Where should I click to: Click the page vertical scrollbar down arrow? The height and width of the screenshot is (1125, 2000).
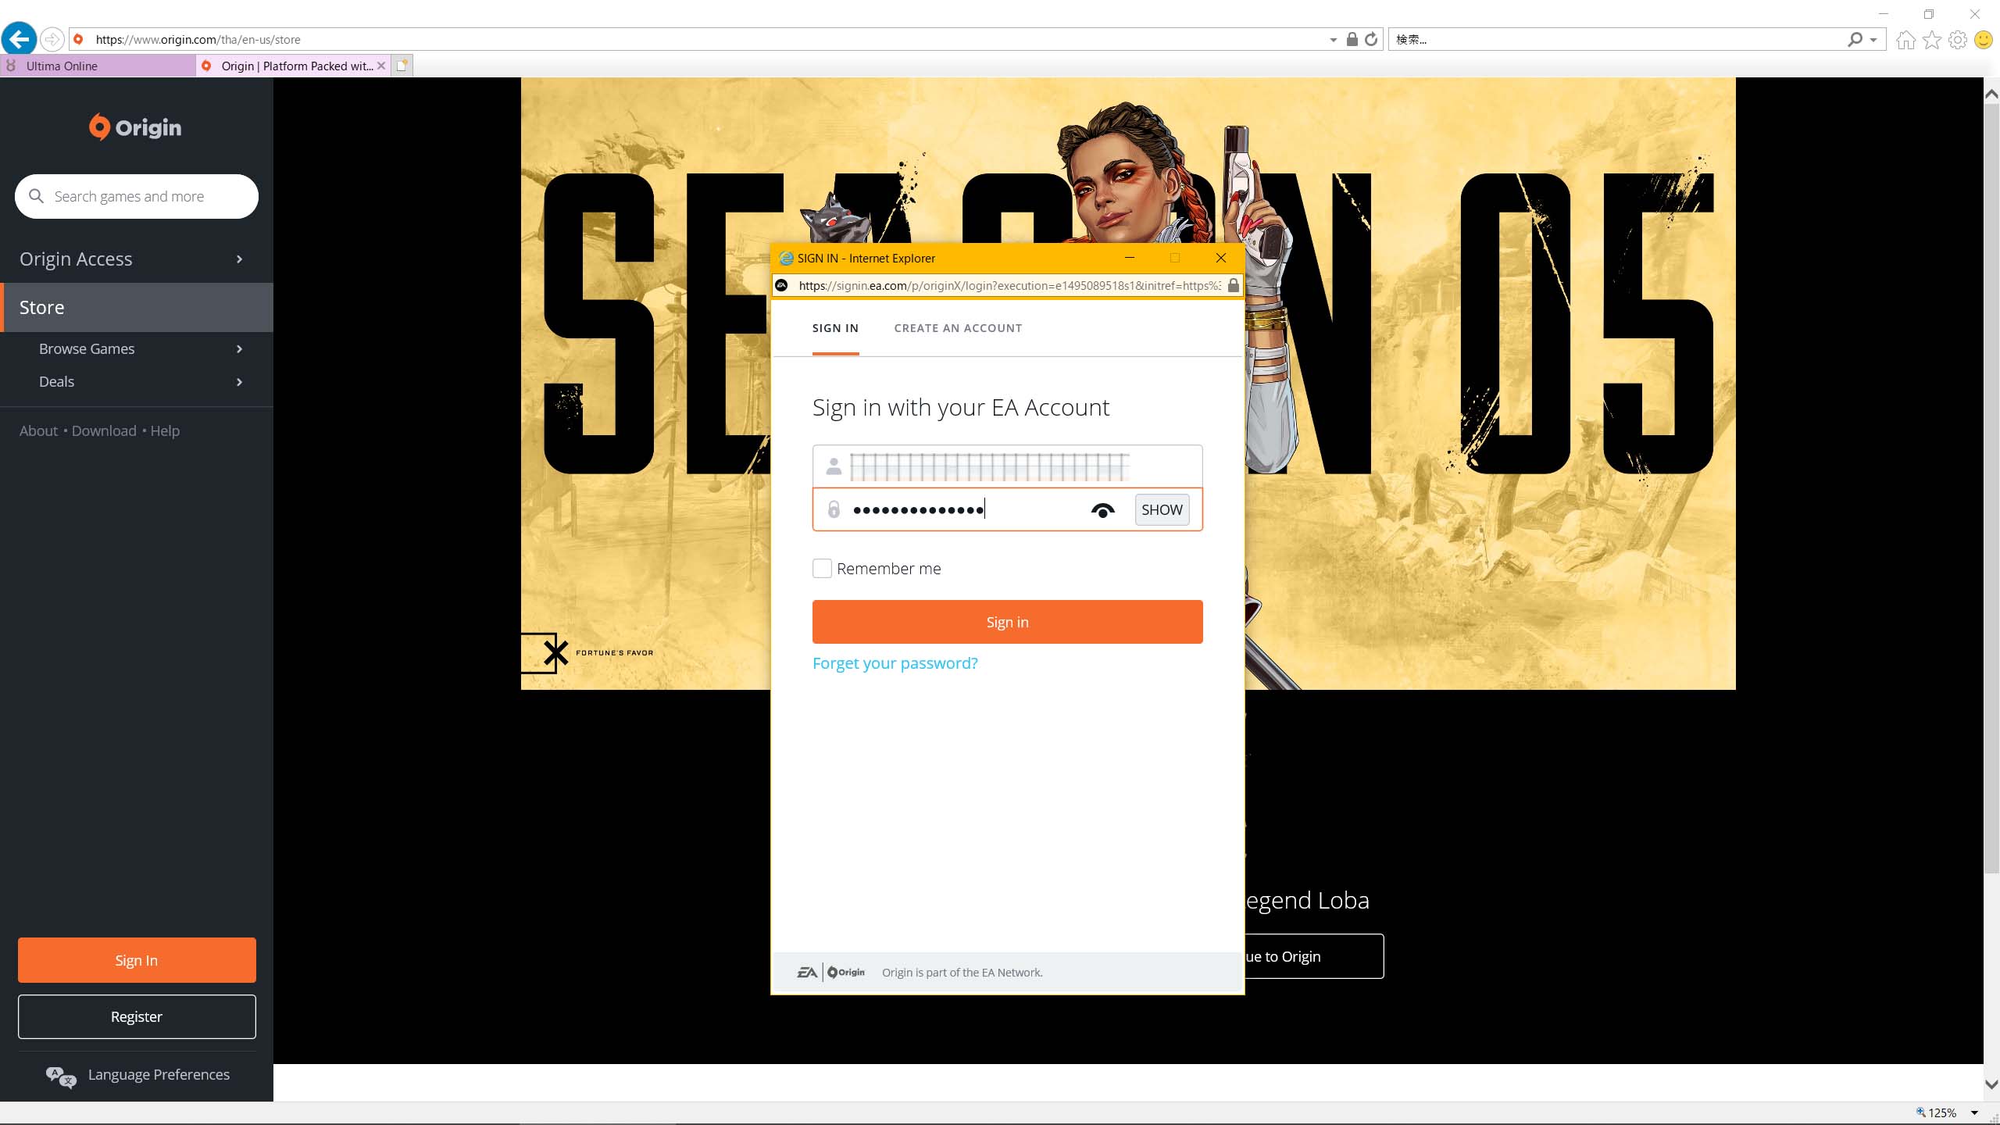coord(1991,1084)
